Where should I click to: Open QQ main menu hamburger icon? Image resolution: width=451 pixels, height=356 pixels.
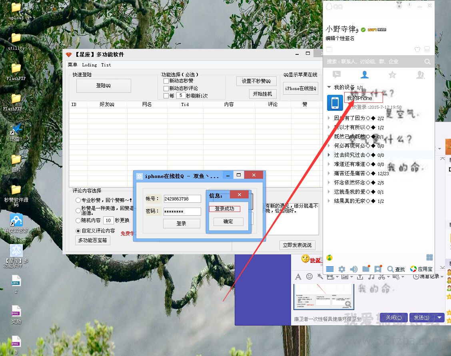coord(330,269)
